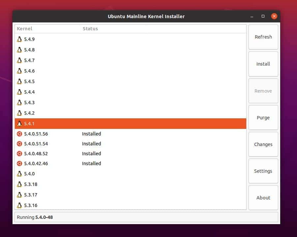Image resolution: width=297 pixels, height=237 pixels.
Task: Select kernel version 5.4.3 text
Action: pos(29,103)
